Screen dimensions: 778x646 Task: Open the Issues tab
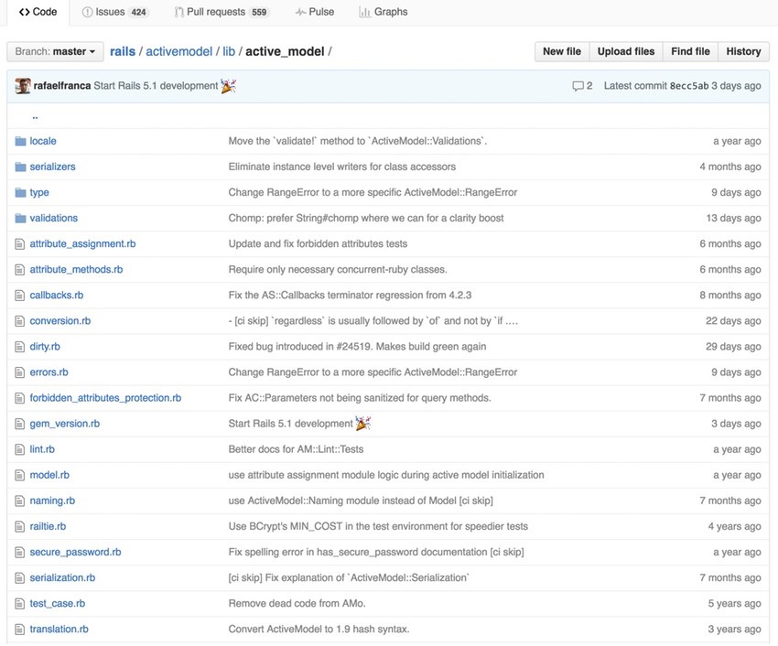114,12
